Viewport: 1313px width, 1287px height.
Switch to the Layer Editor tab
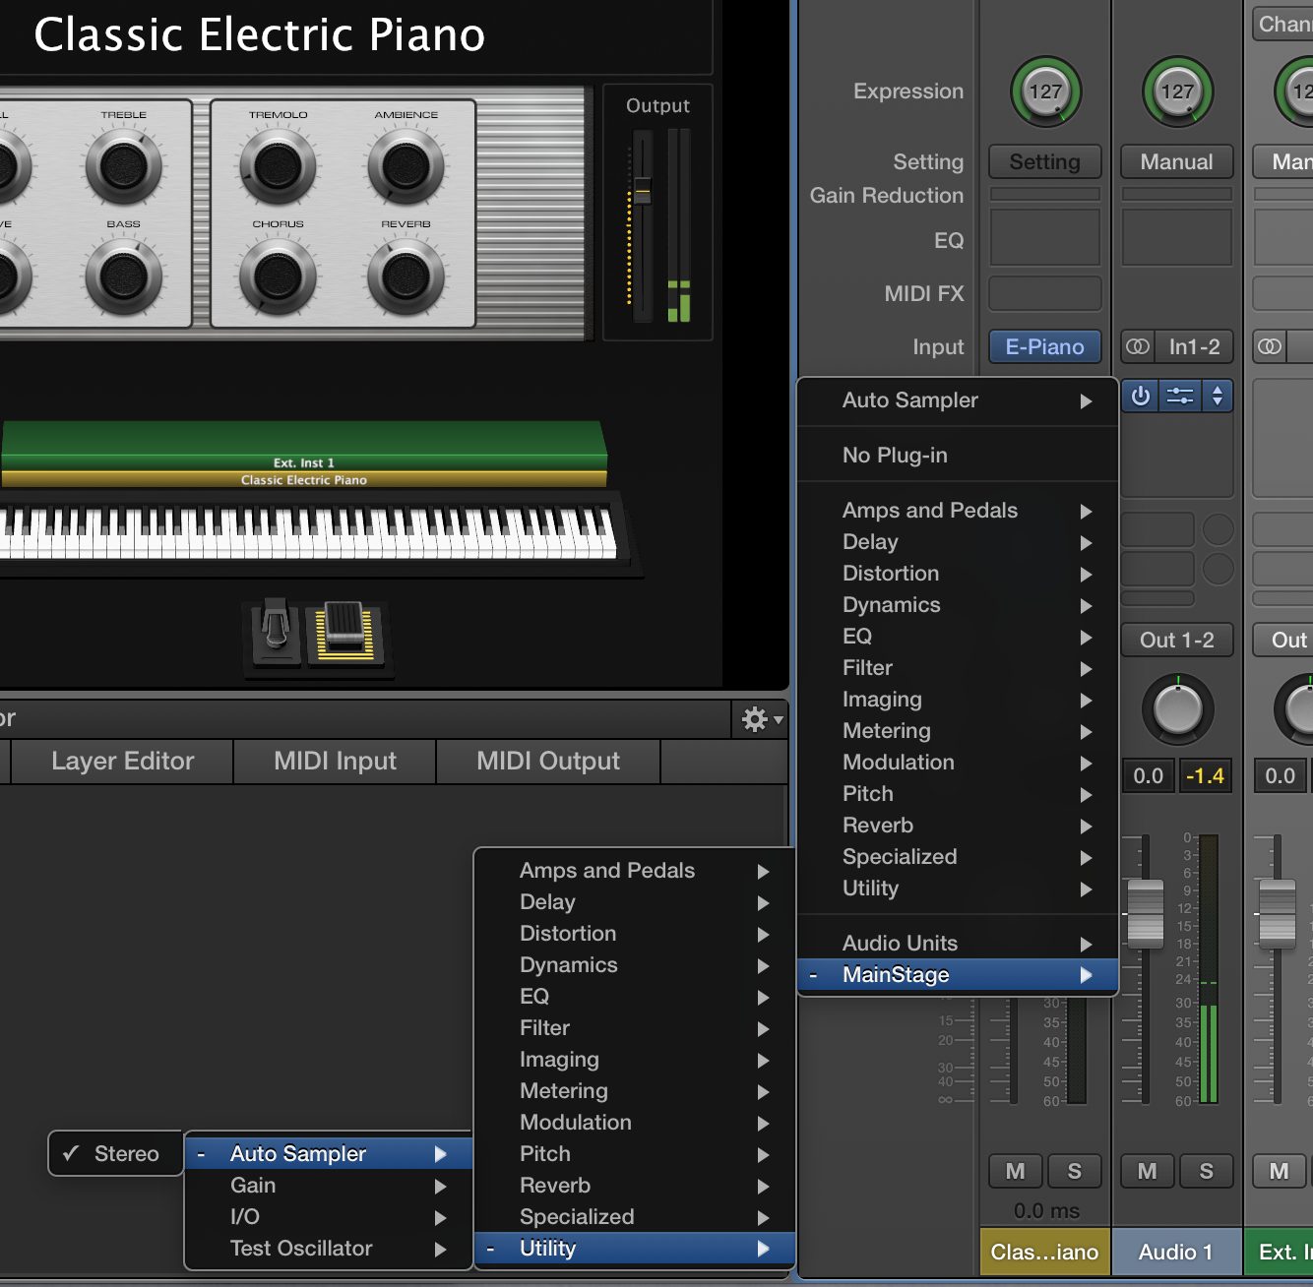coord(123,761)
